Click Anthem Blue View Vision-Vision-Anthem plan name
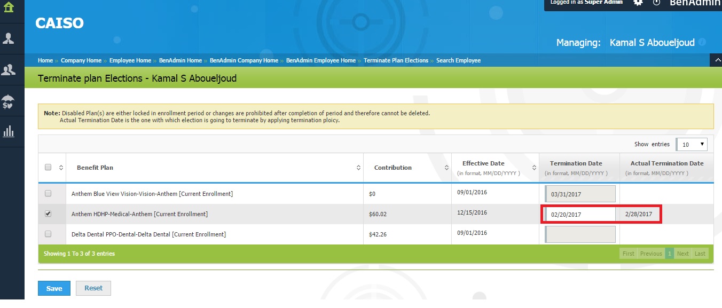Screen dimensions: 722x308 152,194
